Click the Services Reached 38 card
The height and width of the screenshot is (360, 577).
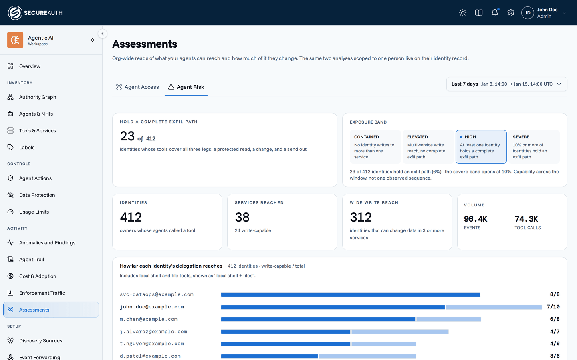pyautogui.click(x=282, y=222)
